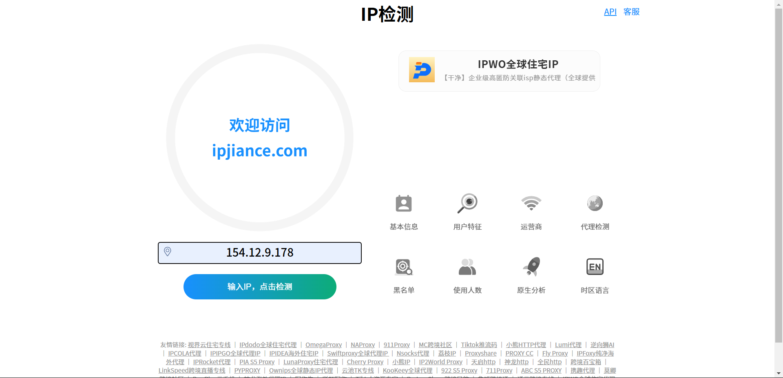Select the 基本信息 profile icon

pos(403,204)
